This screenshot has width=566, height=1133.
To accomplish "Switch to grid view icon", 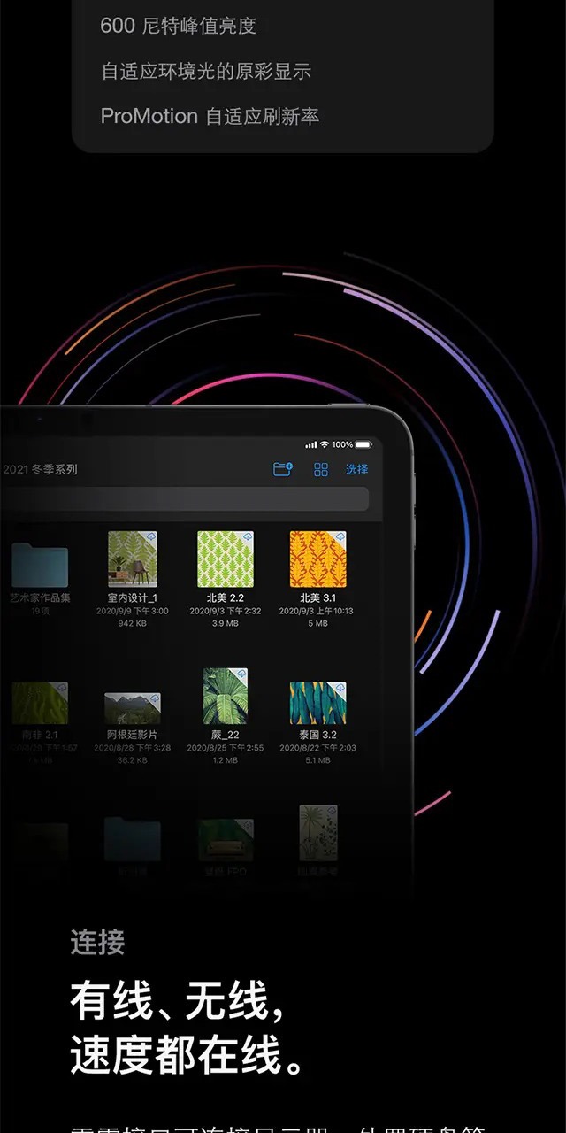I will pyautogui.click(x=321, y=469).
